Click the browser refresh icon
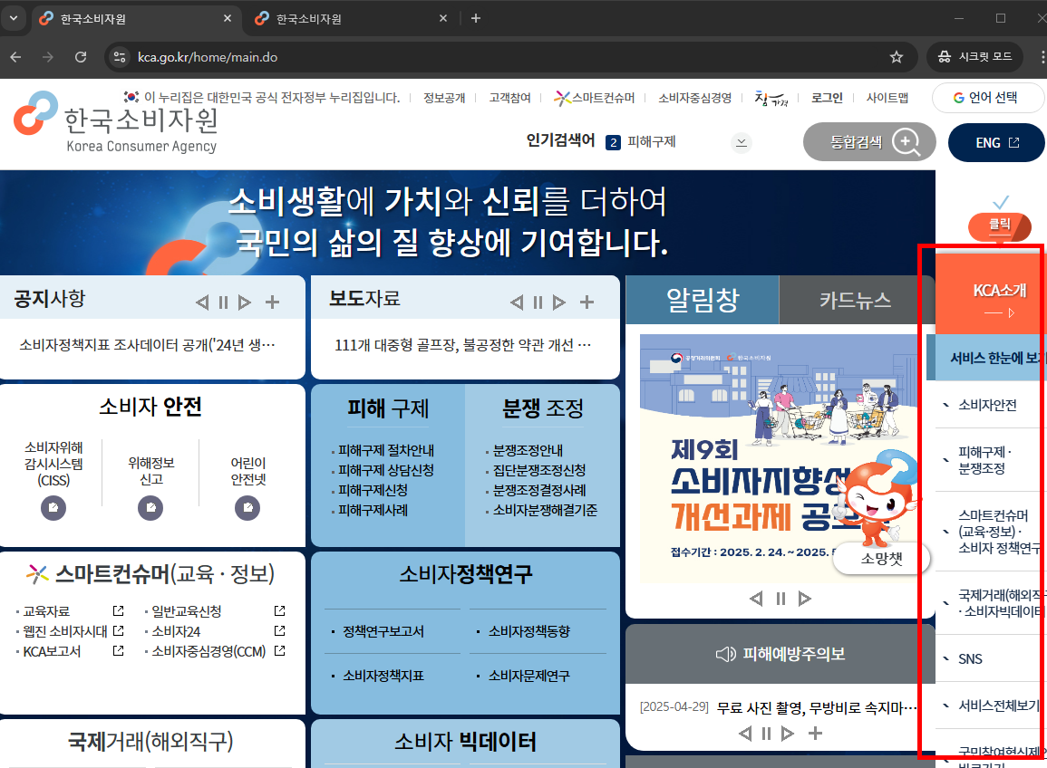This screenshot has width=1047, height=768. click(x=81, y=56)
